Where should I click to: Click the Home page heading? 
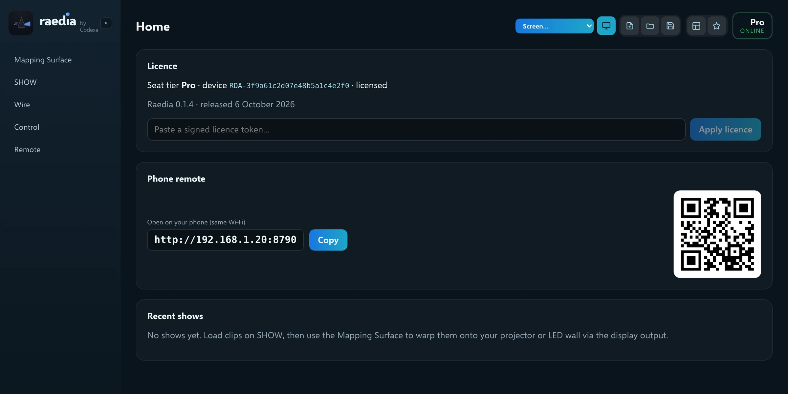(153, 27)
